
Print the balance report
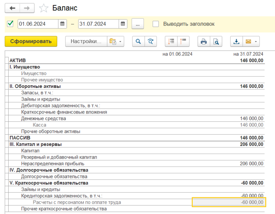[x=204, y=42]
